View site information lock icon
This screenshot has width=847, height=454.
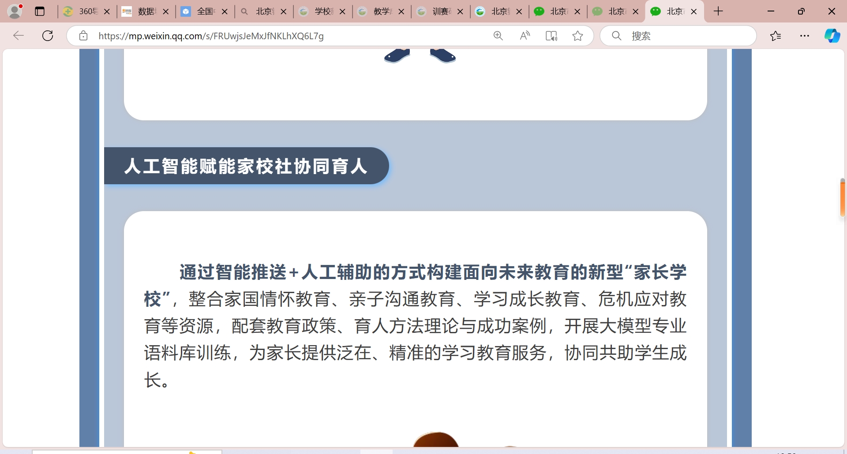click(83, 36)
